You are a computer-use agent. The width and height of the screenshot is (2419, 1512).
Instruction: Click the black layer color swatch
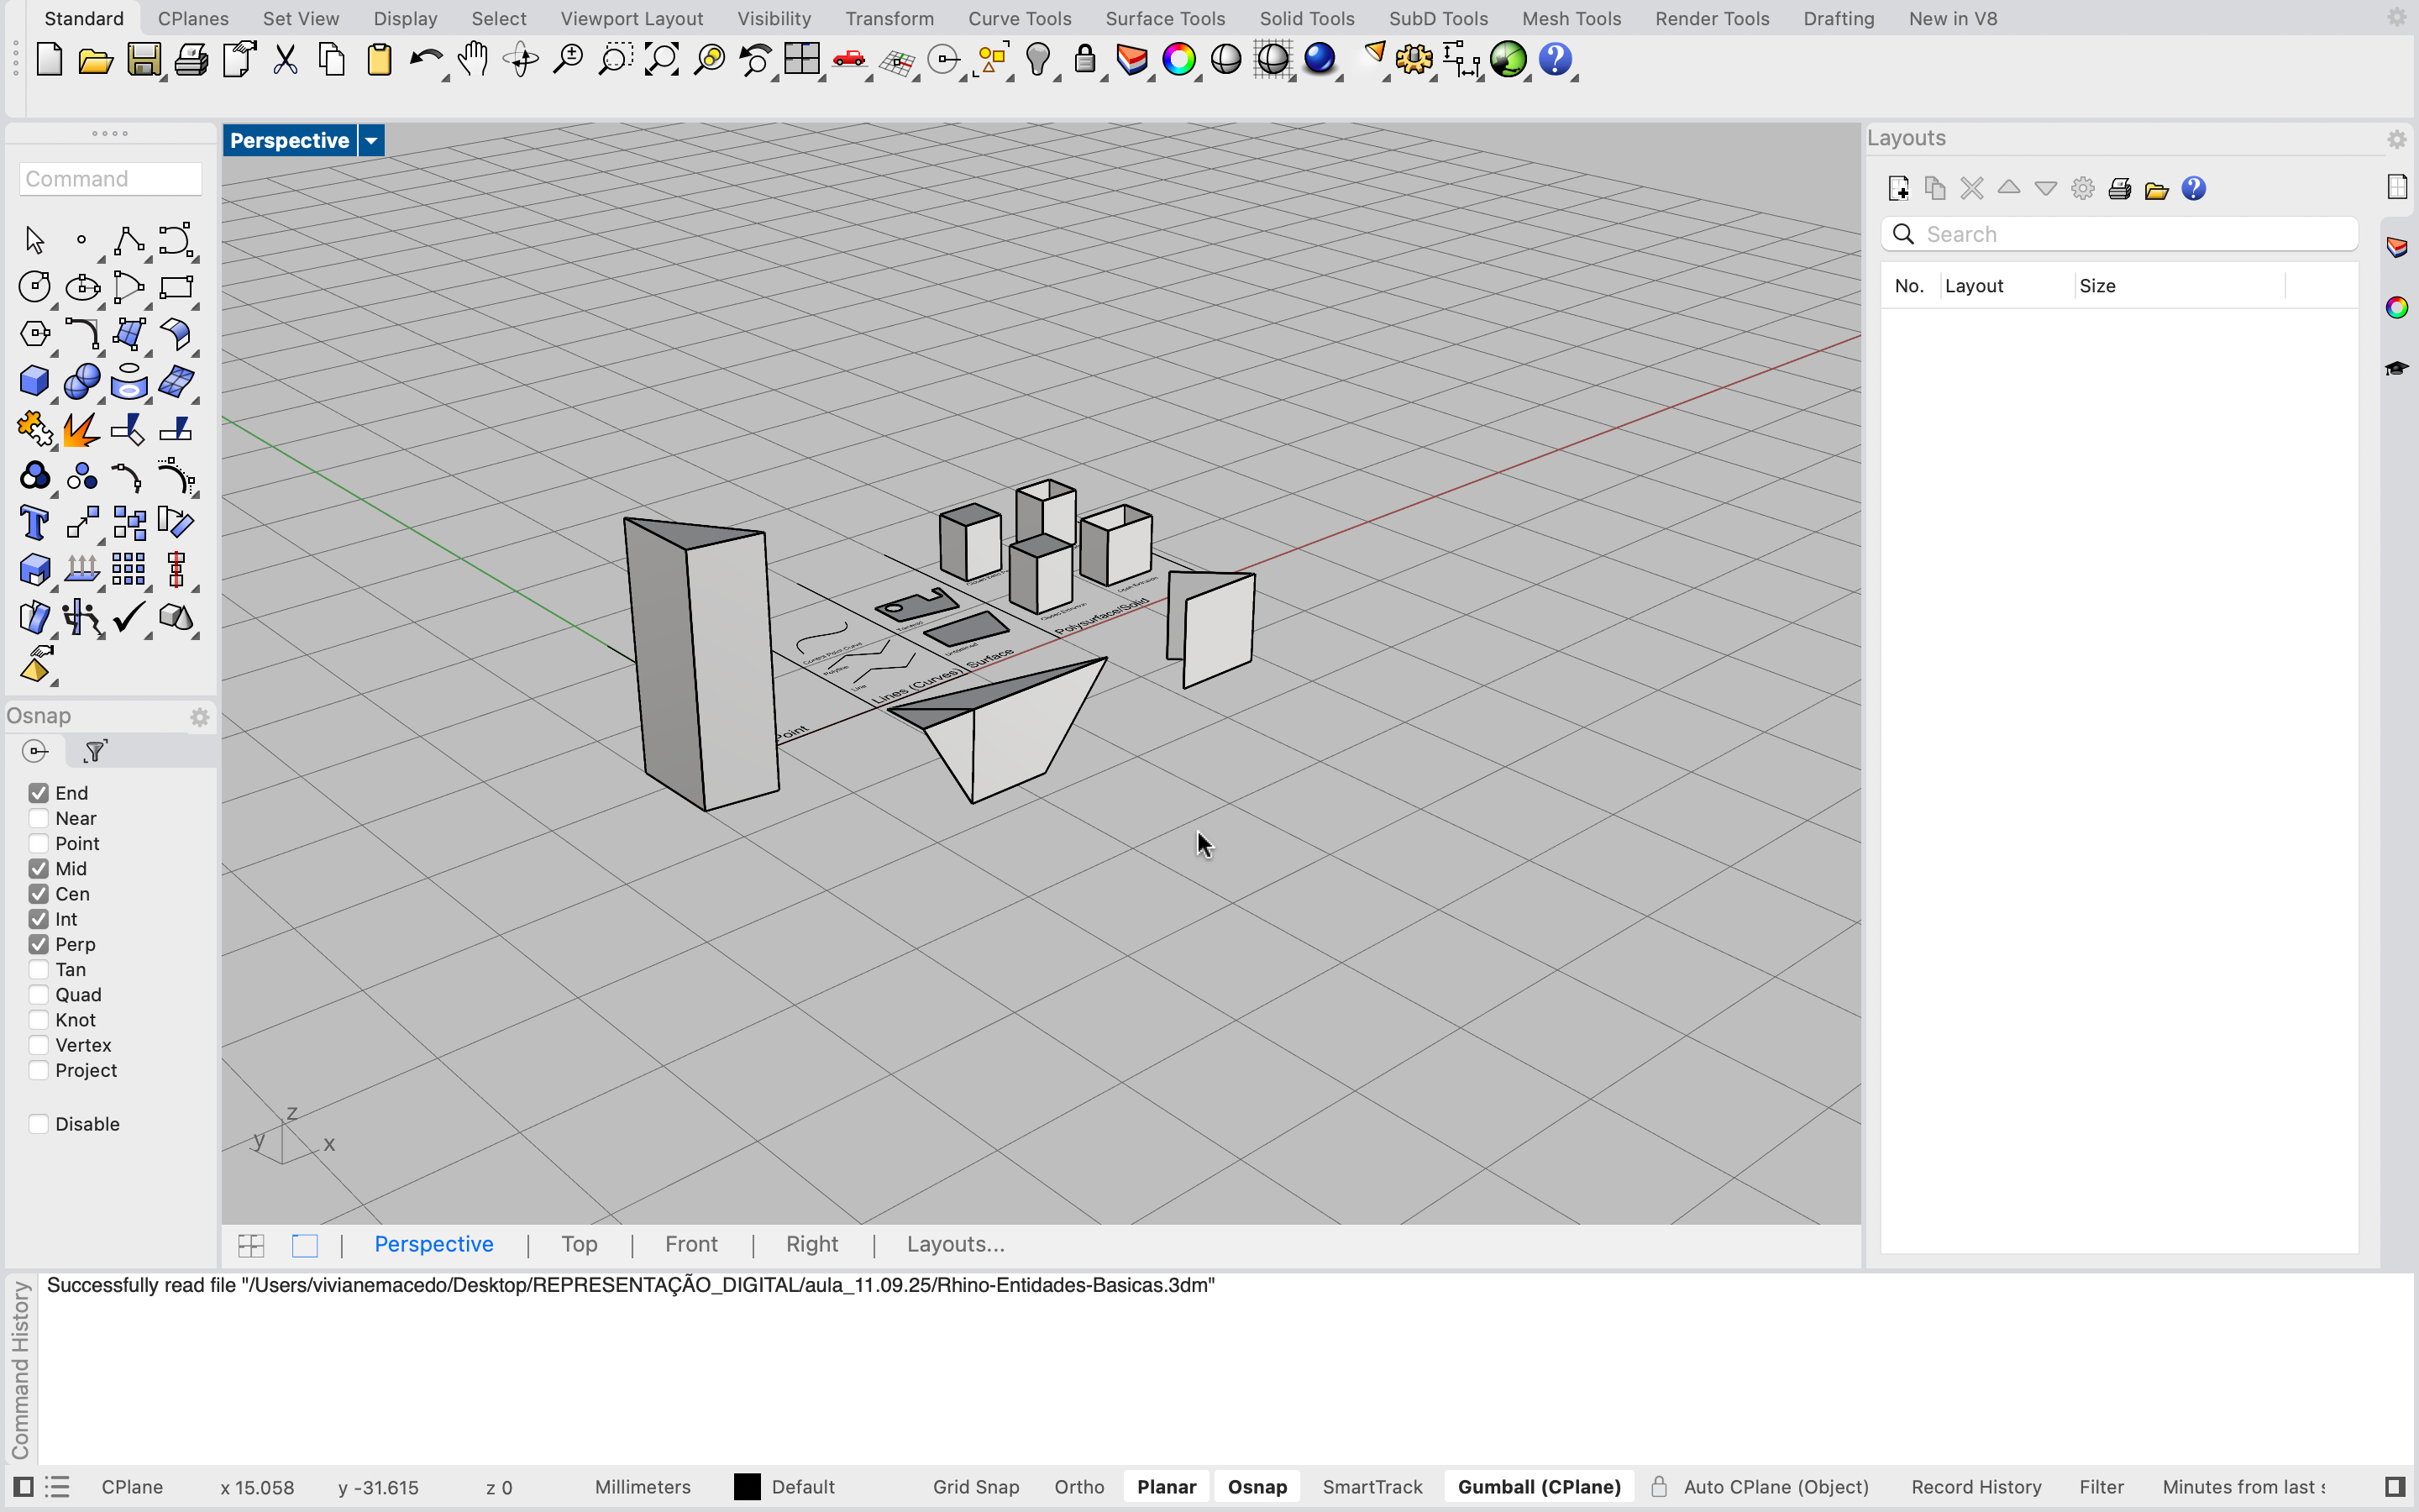pos(747,1487)
